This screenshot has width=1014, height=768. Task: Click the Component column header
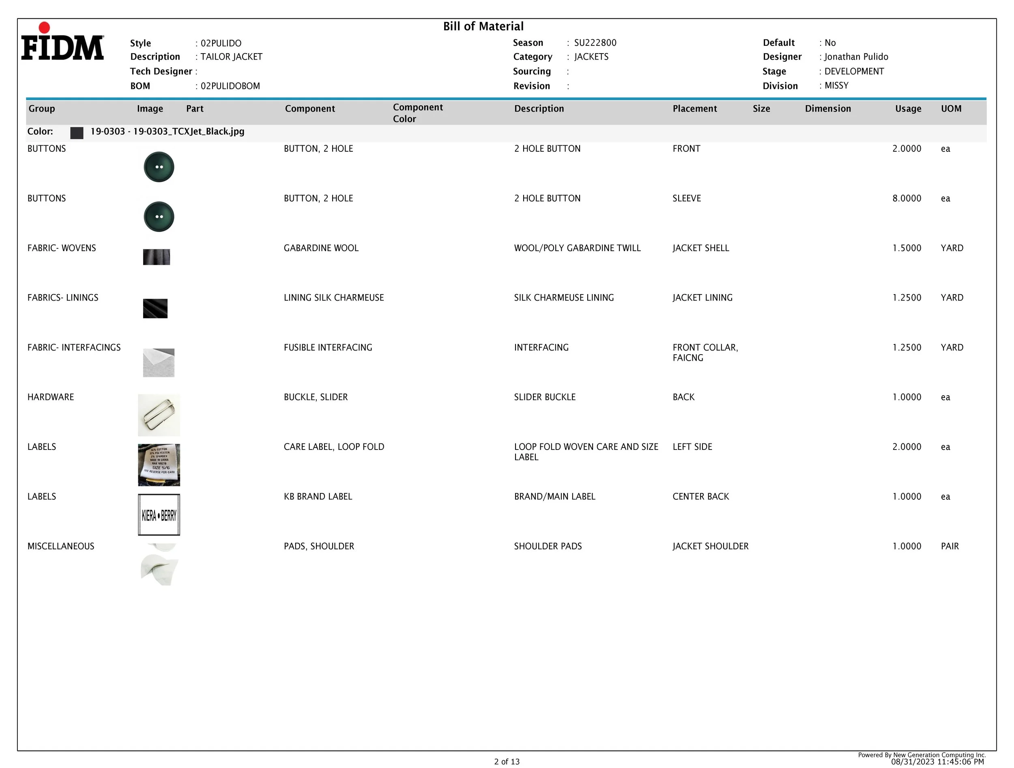click(310, 109)
